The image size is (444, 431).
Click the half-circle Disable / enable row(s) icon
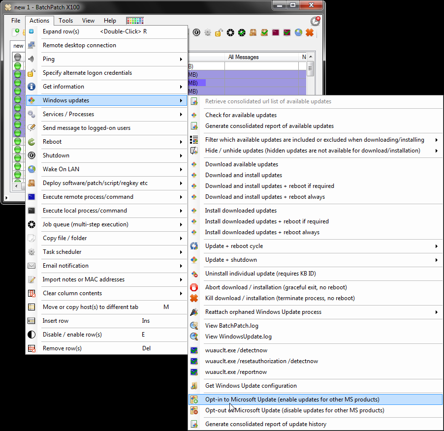32,335
